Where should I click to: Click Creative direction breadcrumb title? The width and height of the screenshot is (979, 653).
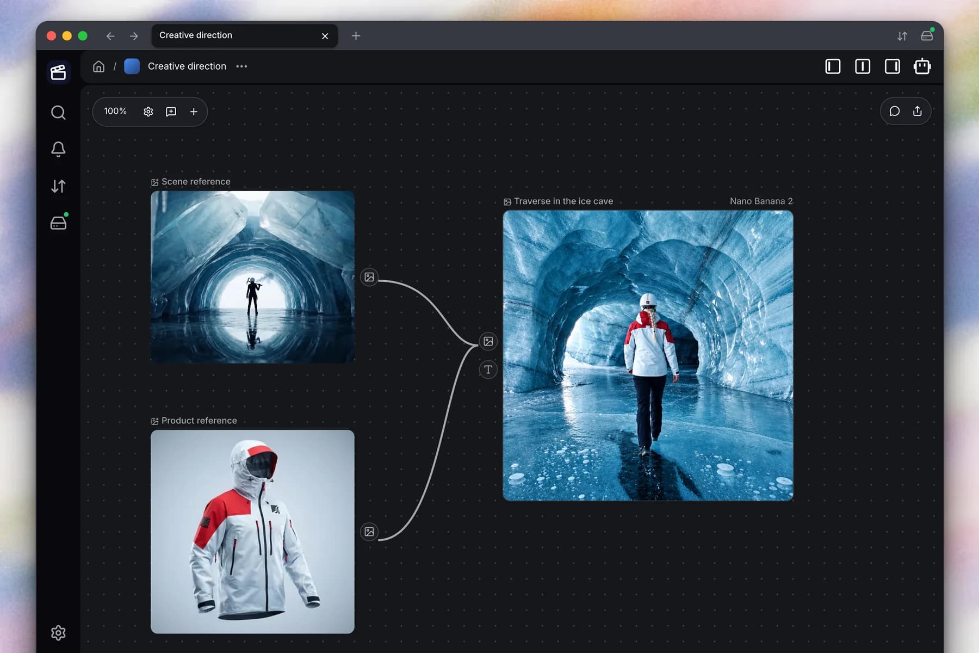click(187, 66)
